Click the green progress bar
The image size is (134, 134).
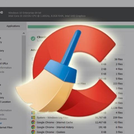coord(81,27)
